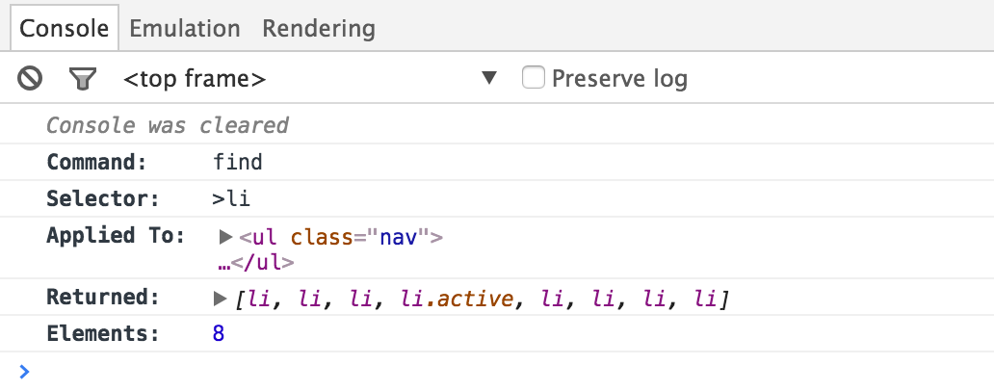Click the li.active element in array
This screenshot has width=994, height=391.
point(458,300)
